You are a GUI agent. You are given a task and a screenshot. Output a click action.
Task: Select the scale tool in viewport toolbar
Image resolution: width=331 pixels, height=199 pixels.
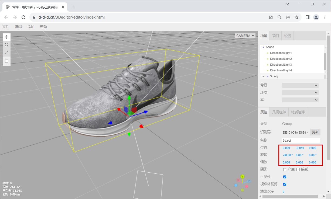pyautogui.click(x=7, y=53)
